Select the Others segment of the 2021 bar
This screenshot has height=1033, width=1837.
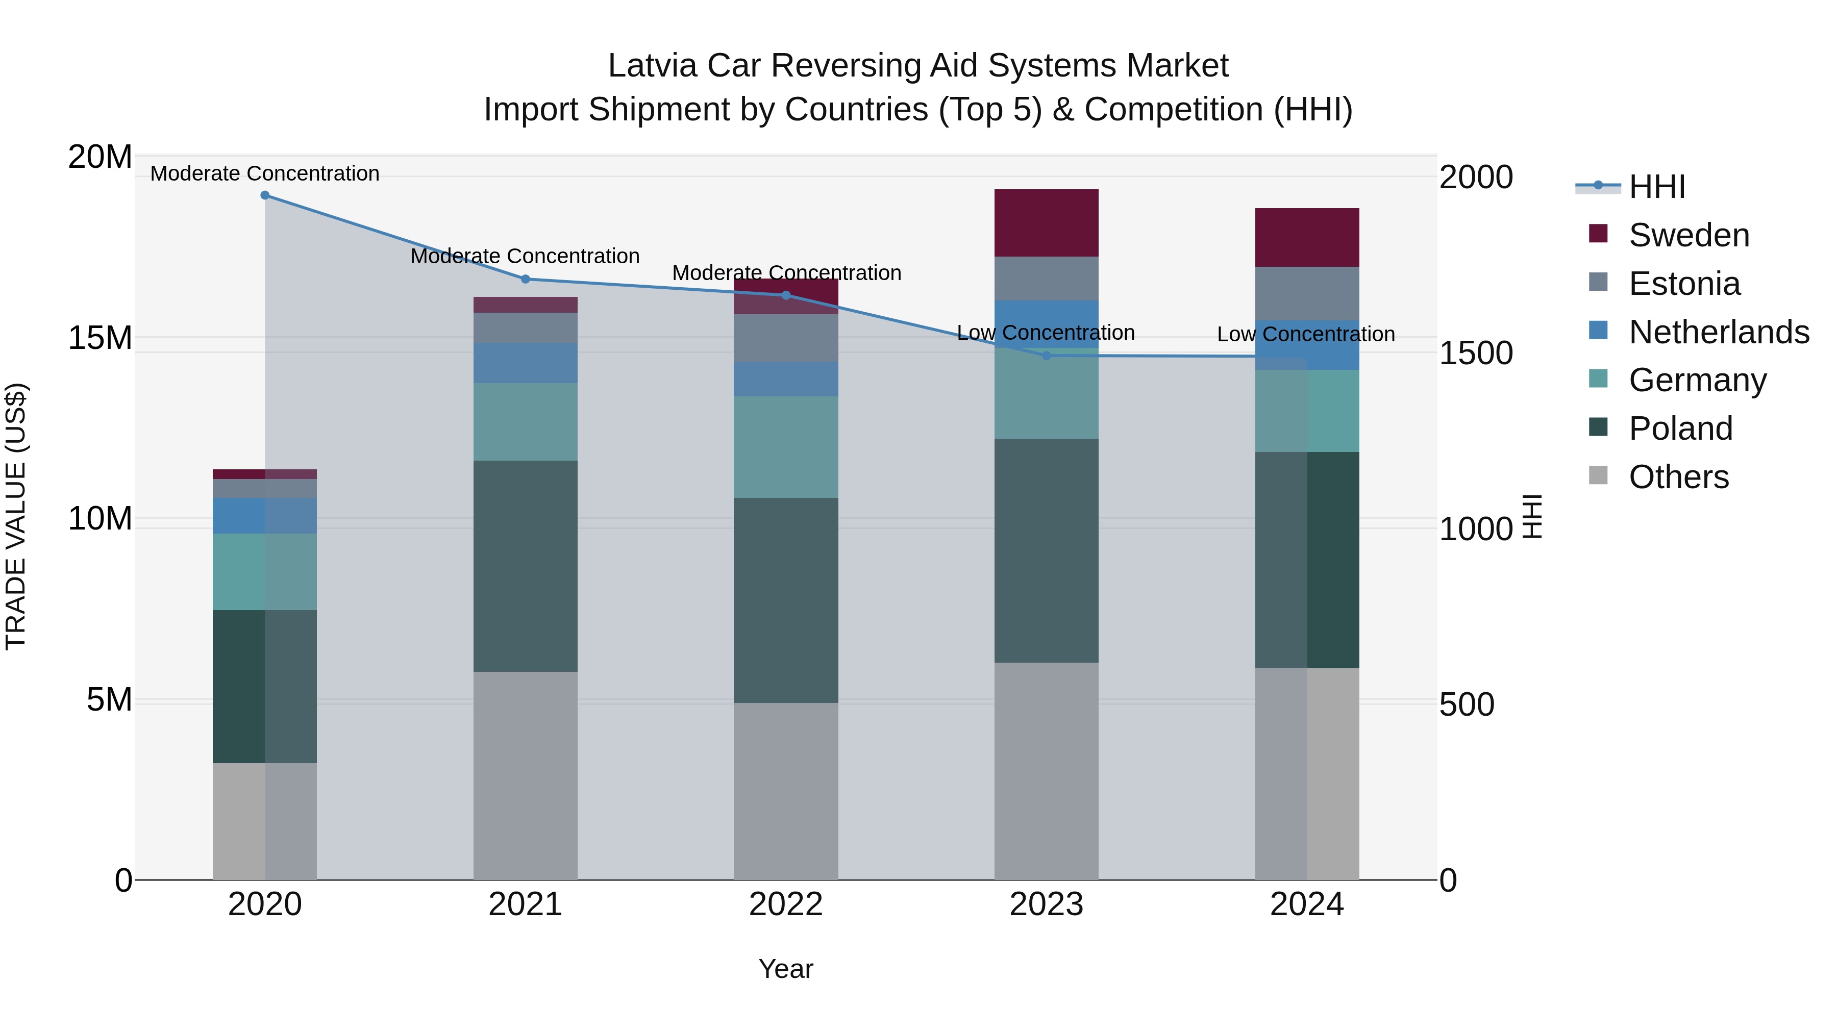(526, 775)
